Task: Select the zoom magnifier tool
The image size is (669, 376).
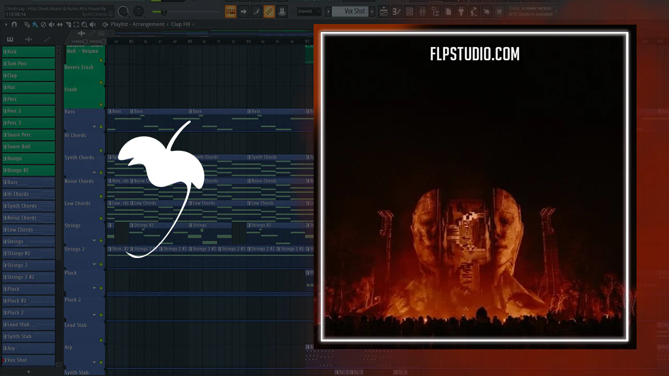Action: point(84,24)
